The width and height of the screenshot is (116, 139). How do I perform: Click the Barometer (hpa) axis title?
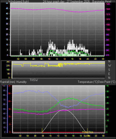click(102, 1)
